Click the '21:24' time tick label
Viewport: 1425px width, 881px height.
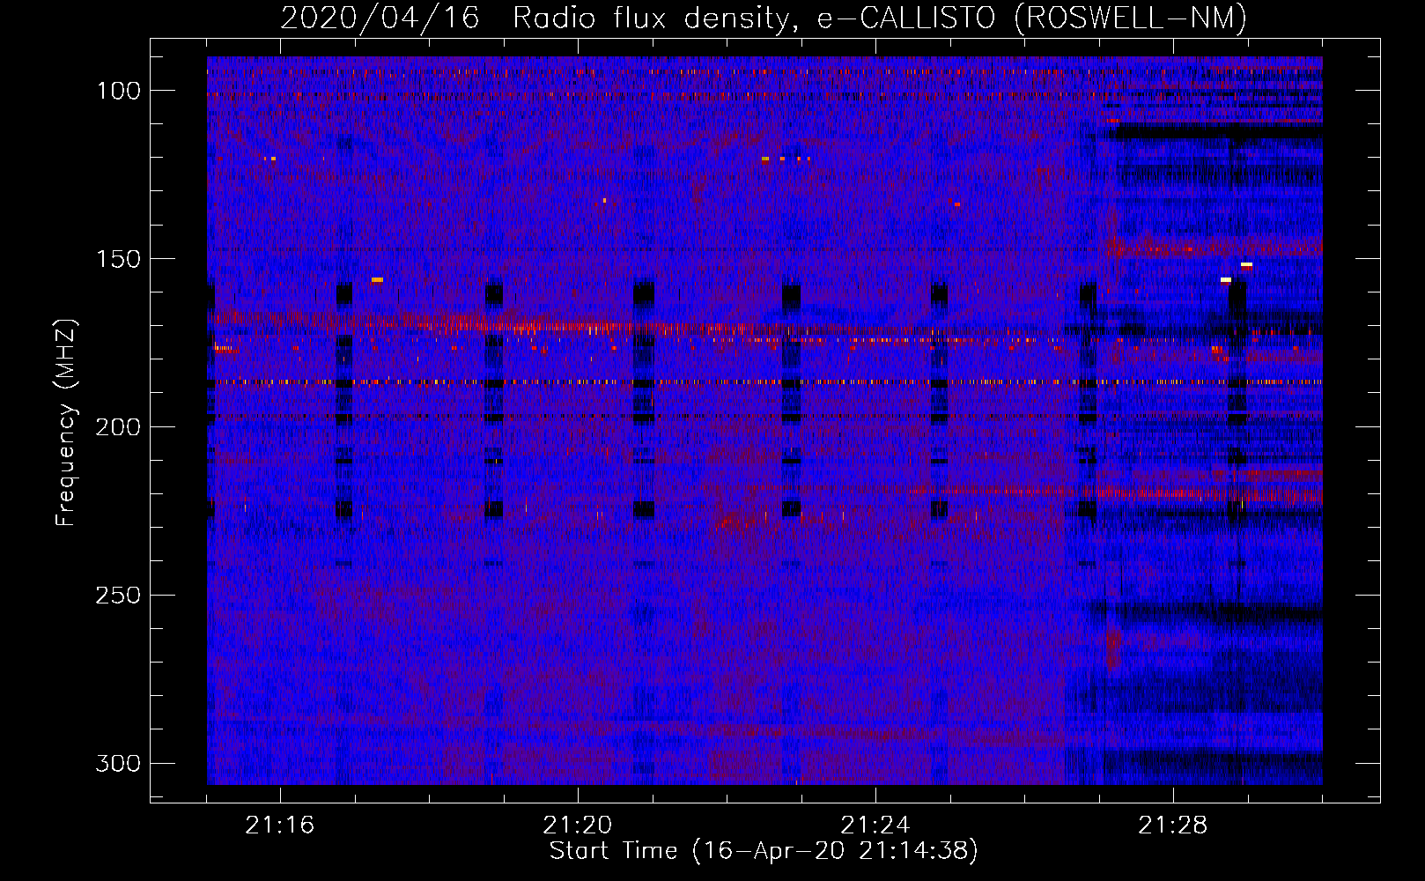[x=875, y=825]
